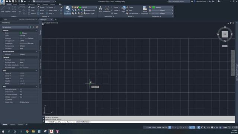The image size is (238, 134).
Task: Open the Insert ribbon tab
Action: 15,4
